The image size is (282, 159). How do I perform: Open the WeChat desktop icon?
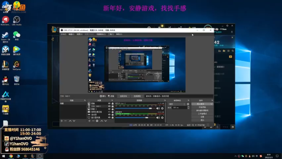click(17, 36)
